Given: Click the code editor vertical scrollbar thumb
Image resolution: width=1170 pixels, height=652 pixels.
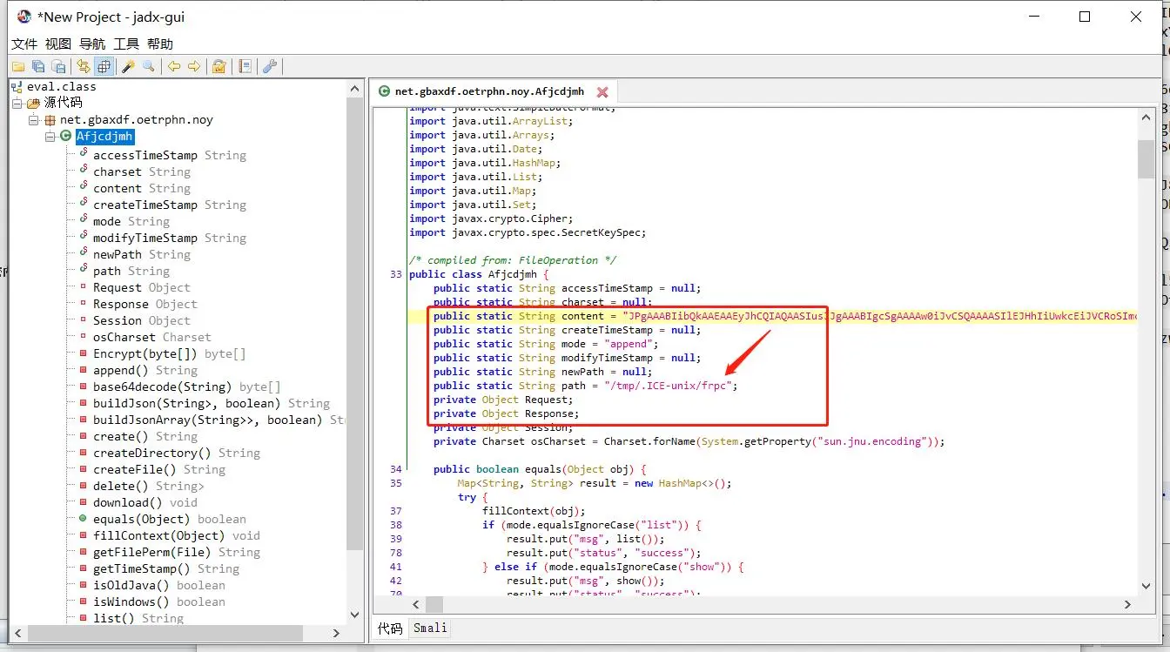Looking at the screenshot, I should pyautogui.click(x=1146, y=158).
